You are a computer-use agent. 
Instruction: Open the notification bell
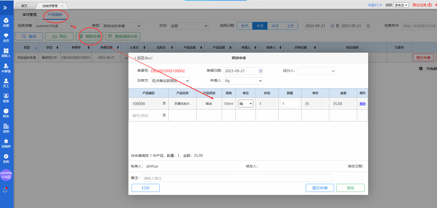[5, 190]
